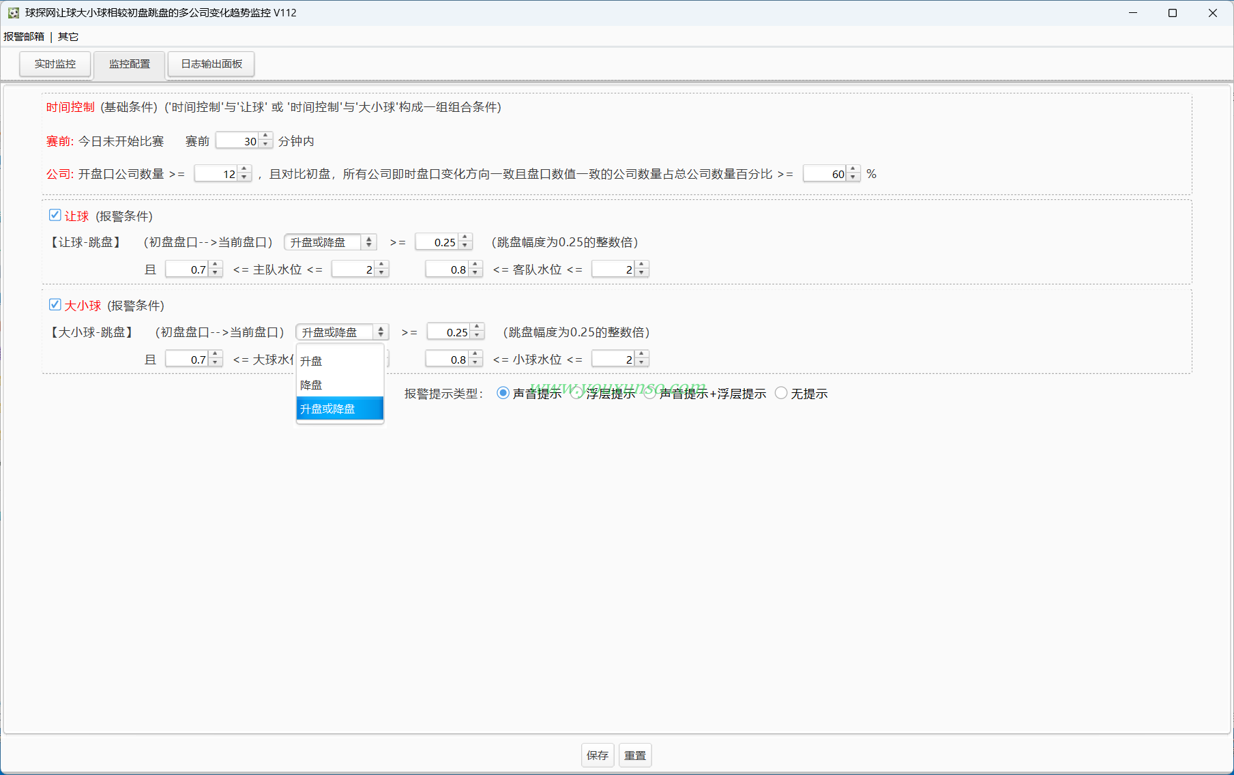Click the 主队水位 upper bound field
This screenshot has width=1234, height=775.
pyautogui.click(x=354, y=269)
